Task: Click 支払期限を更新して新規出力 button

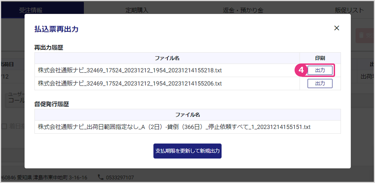Action: click(187, 151)
